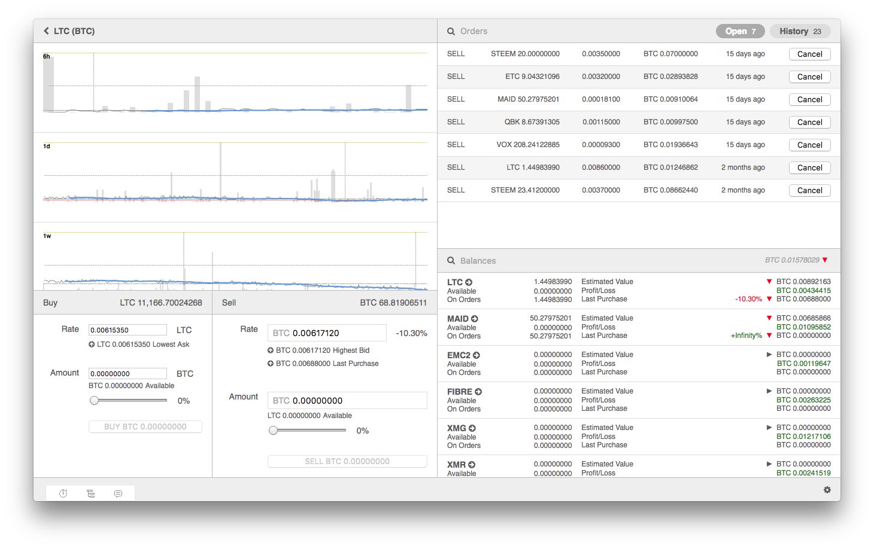Open the LTC market via its arrow icon
874x549 pixels.
pos(469,282)
